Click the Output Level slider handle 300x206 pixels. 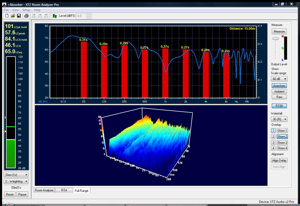click(x=275, y=39)
